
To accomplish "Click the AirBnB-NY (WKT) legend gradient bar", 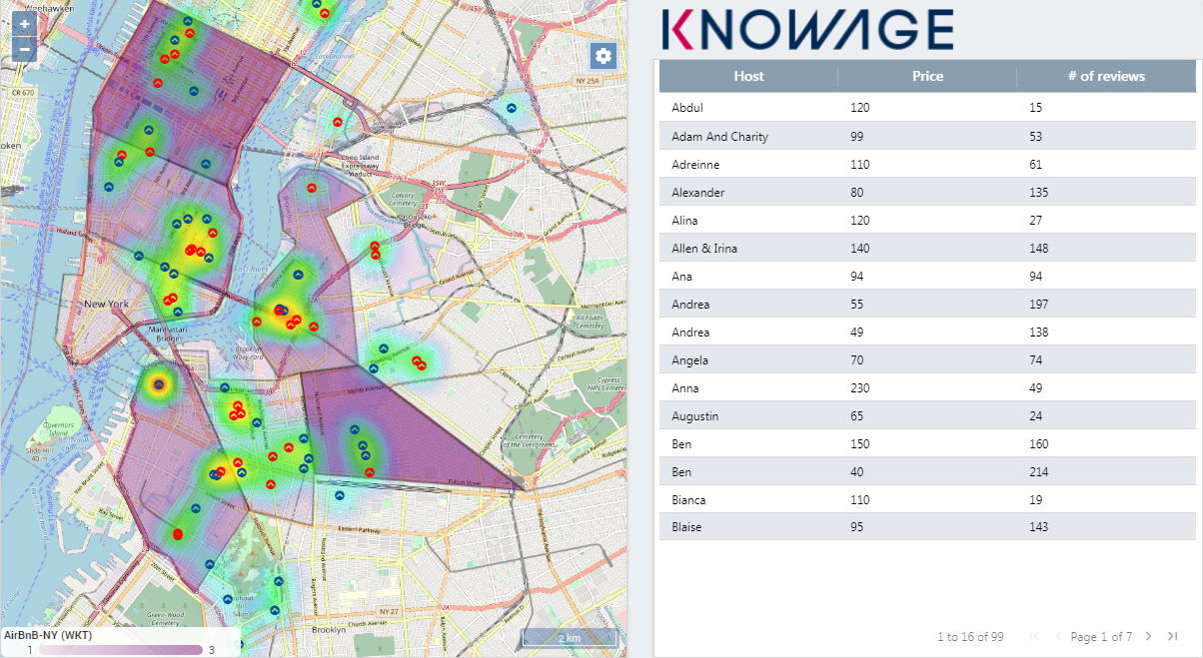I will (x=122, y=650).
